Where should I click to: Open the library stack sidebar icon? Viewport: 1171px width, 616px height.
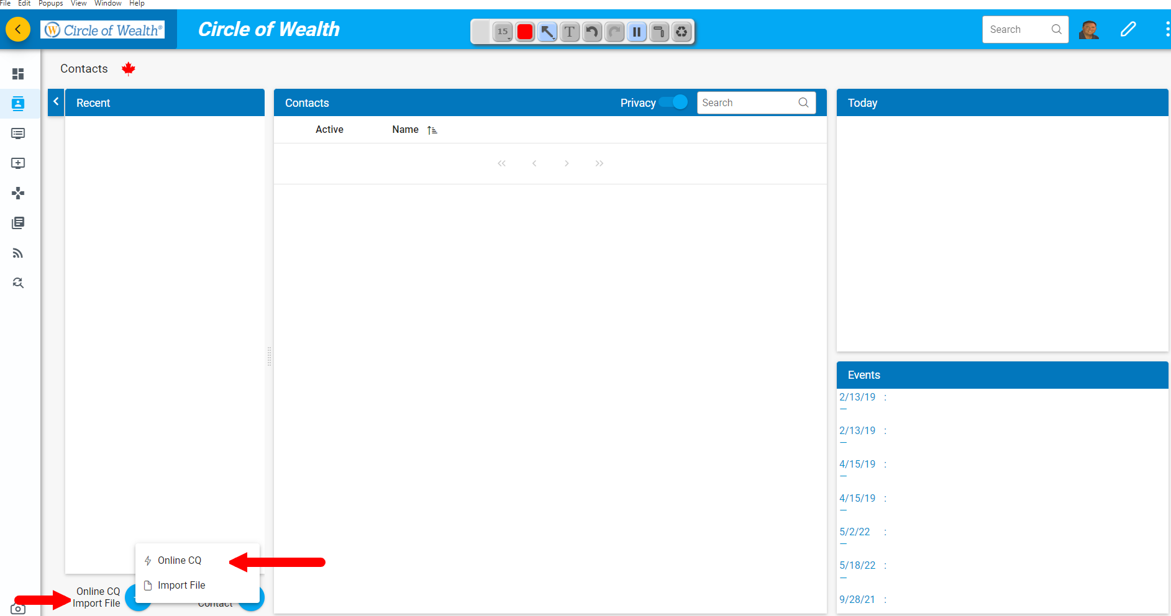point(18,223)
